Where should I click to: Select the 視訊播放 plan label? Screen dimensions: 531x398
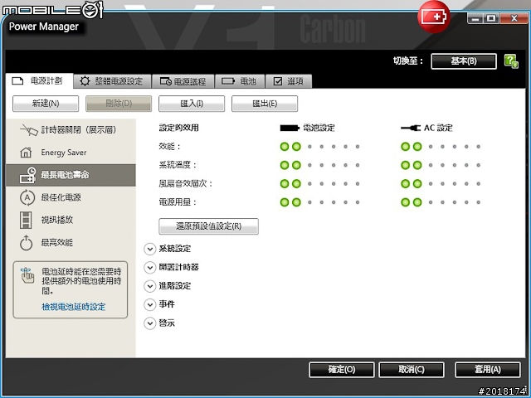pos(57,220)
